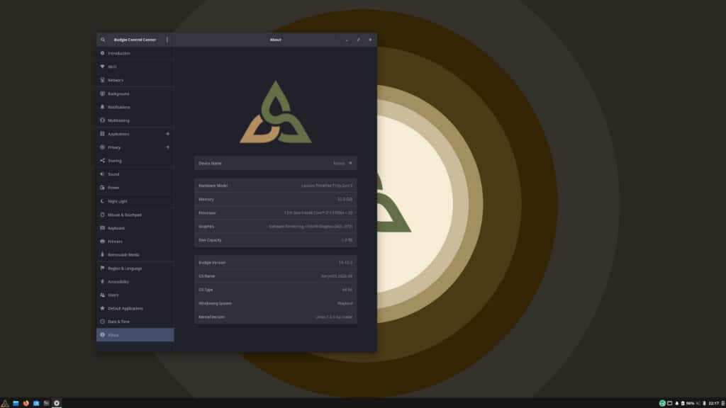Select Users in the sidebar
726x408 pixels.
[x=135, y=295]
